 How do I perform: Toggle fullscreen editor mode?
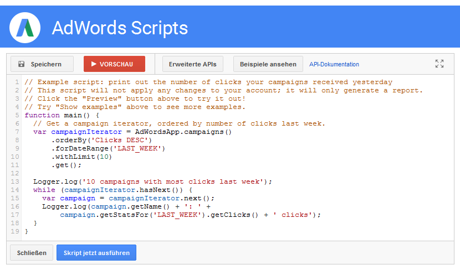[439, 64]
